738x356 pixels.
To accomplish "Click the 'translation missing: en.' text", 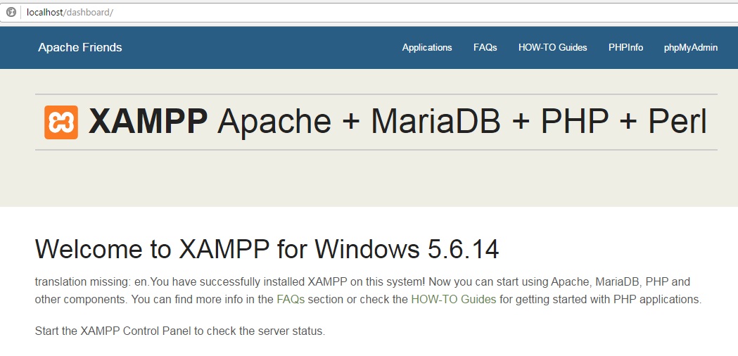I will (89, 282).
